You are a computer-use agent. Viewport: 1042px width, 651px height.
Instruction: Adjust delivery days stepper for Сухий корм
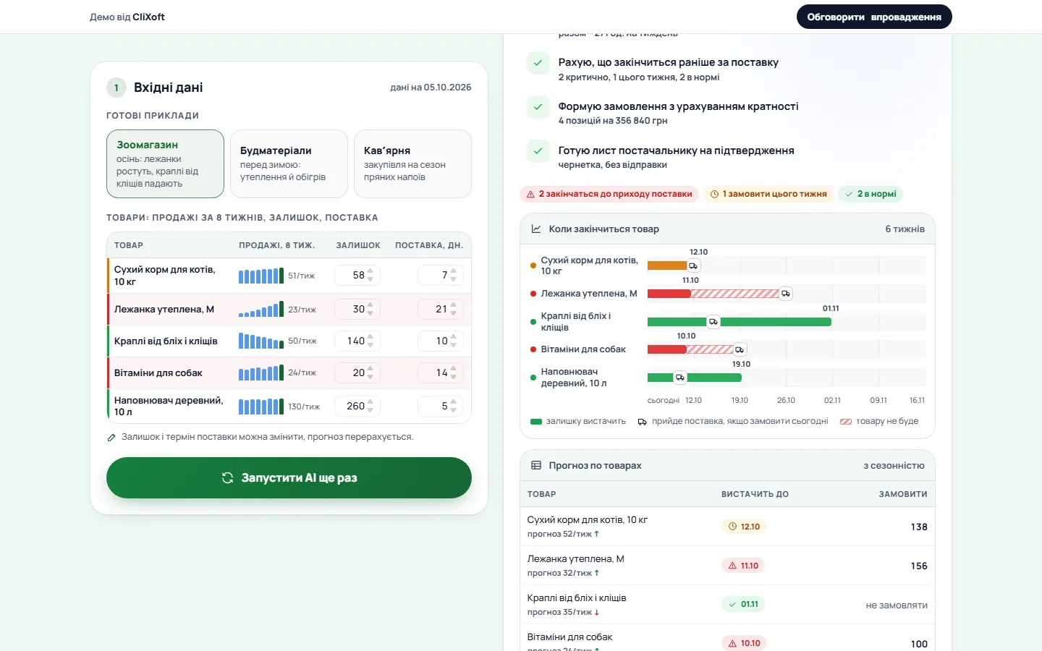[x=454, y=275]
